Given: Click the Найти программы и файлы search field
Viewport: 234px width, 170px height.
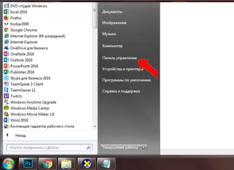Looking at the screenshot, I should click(x=50, y=148).
